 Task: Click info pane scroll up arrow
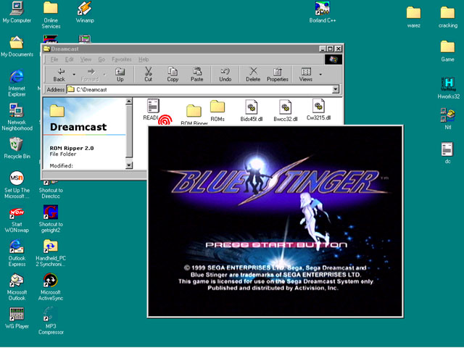pyautogui.click(x=129, y=101)
